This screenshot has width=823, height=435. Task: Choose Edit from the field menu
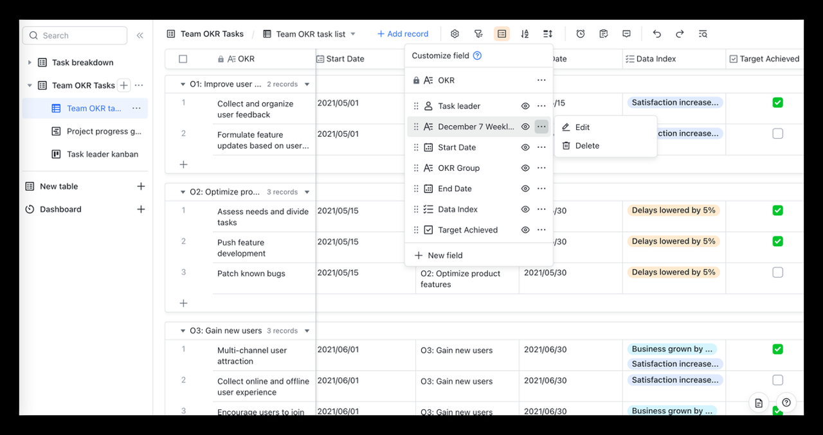[x=582, y=127]
